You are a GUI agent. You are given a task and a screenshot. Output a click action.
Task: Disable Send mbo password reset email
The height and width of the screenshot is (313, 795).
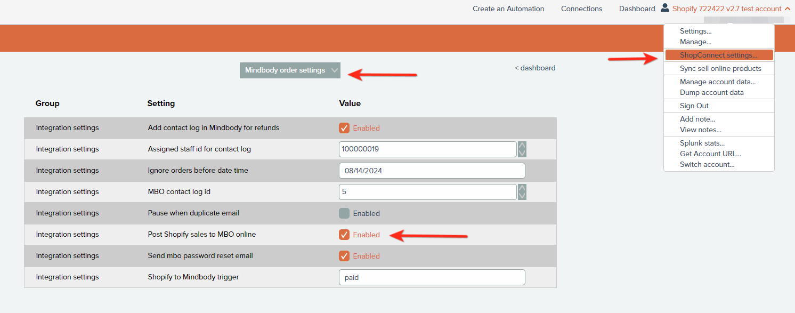pyautogui.click(x=344, y=256)
